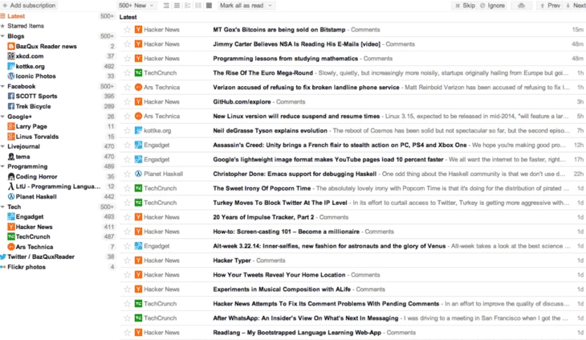Open Larry Page Google+ icon
The image size is (586, 340).
pyautogui.click(x=11, y=126)
